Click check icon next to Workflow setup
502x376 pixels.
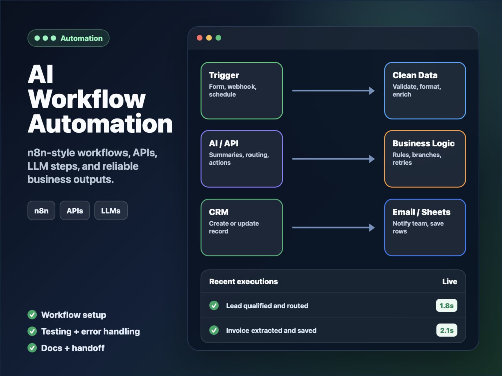[x=32, y=315]
